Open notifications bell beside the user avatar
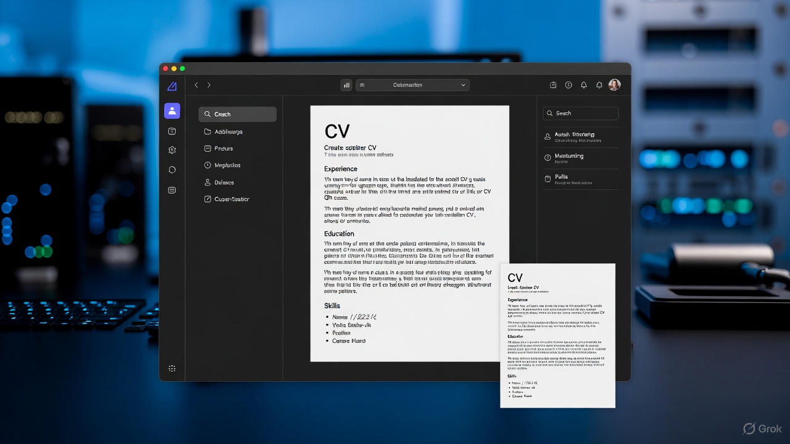790x444 pixels. coord(599,85)
